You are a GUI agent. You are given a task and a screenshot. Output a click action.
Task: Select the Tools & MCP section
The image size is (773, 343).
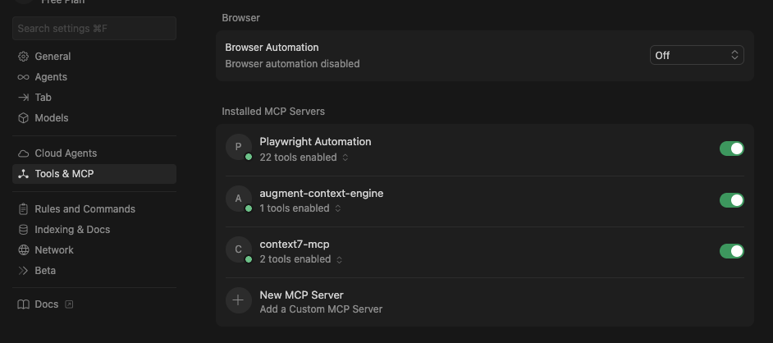pyautogui.click(x=94, y=174)
